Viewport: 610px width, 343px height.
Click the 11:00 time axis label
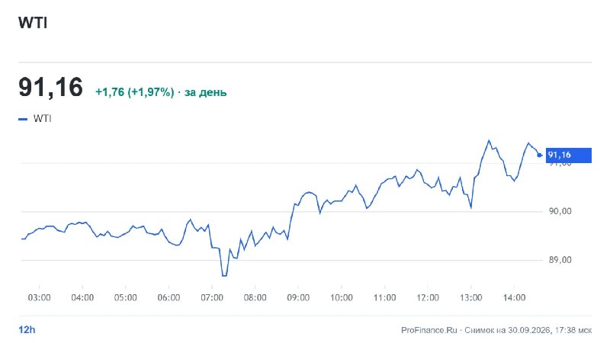coord(385,298)
